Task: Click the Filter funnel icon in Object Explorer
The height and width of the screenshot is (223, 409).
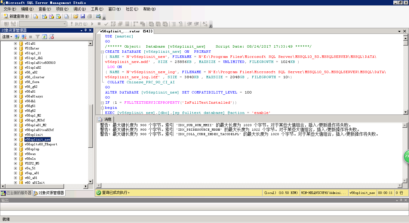Action: (38, 37)
